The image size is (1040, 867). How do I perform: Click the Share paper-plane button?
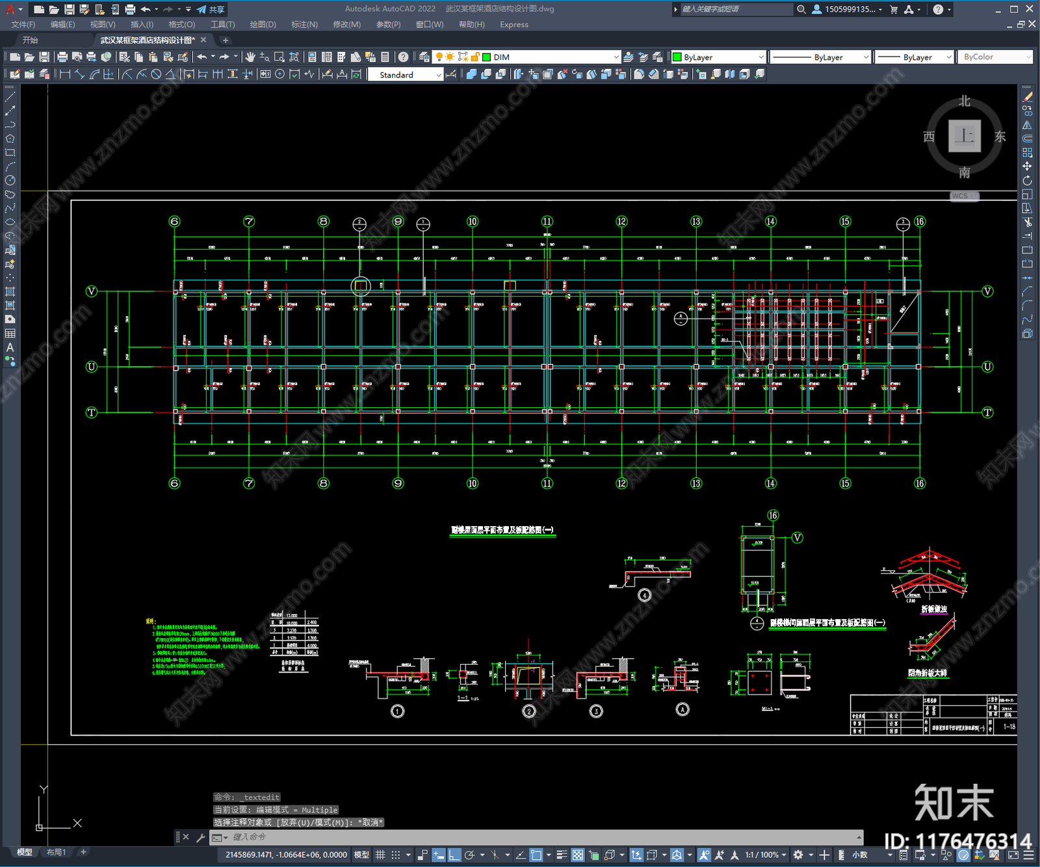[x=211, y=9]
